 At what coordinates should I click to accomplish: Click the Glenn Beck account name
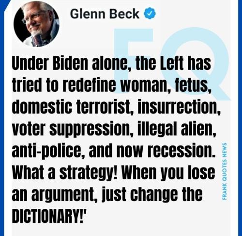tap(105, 14)
